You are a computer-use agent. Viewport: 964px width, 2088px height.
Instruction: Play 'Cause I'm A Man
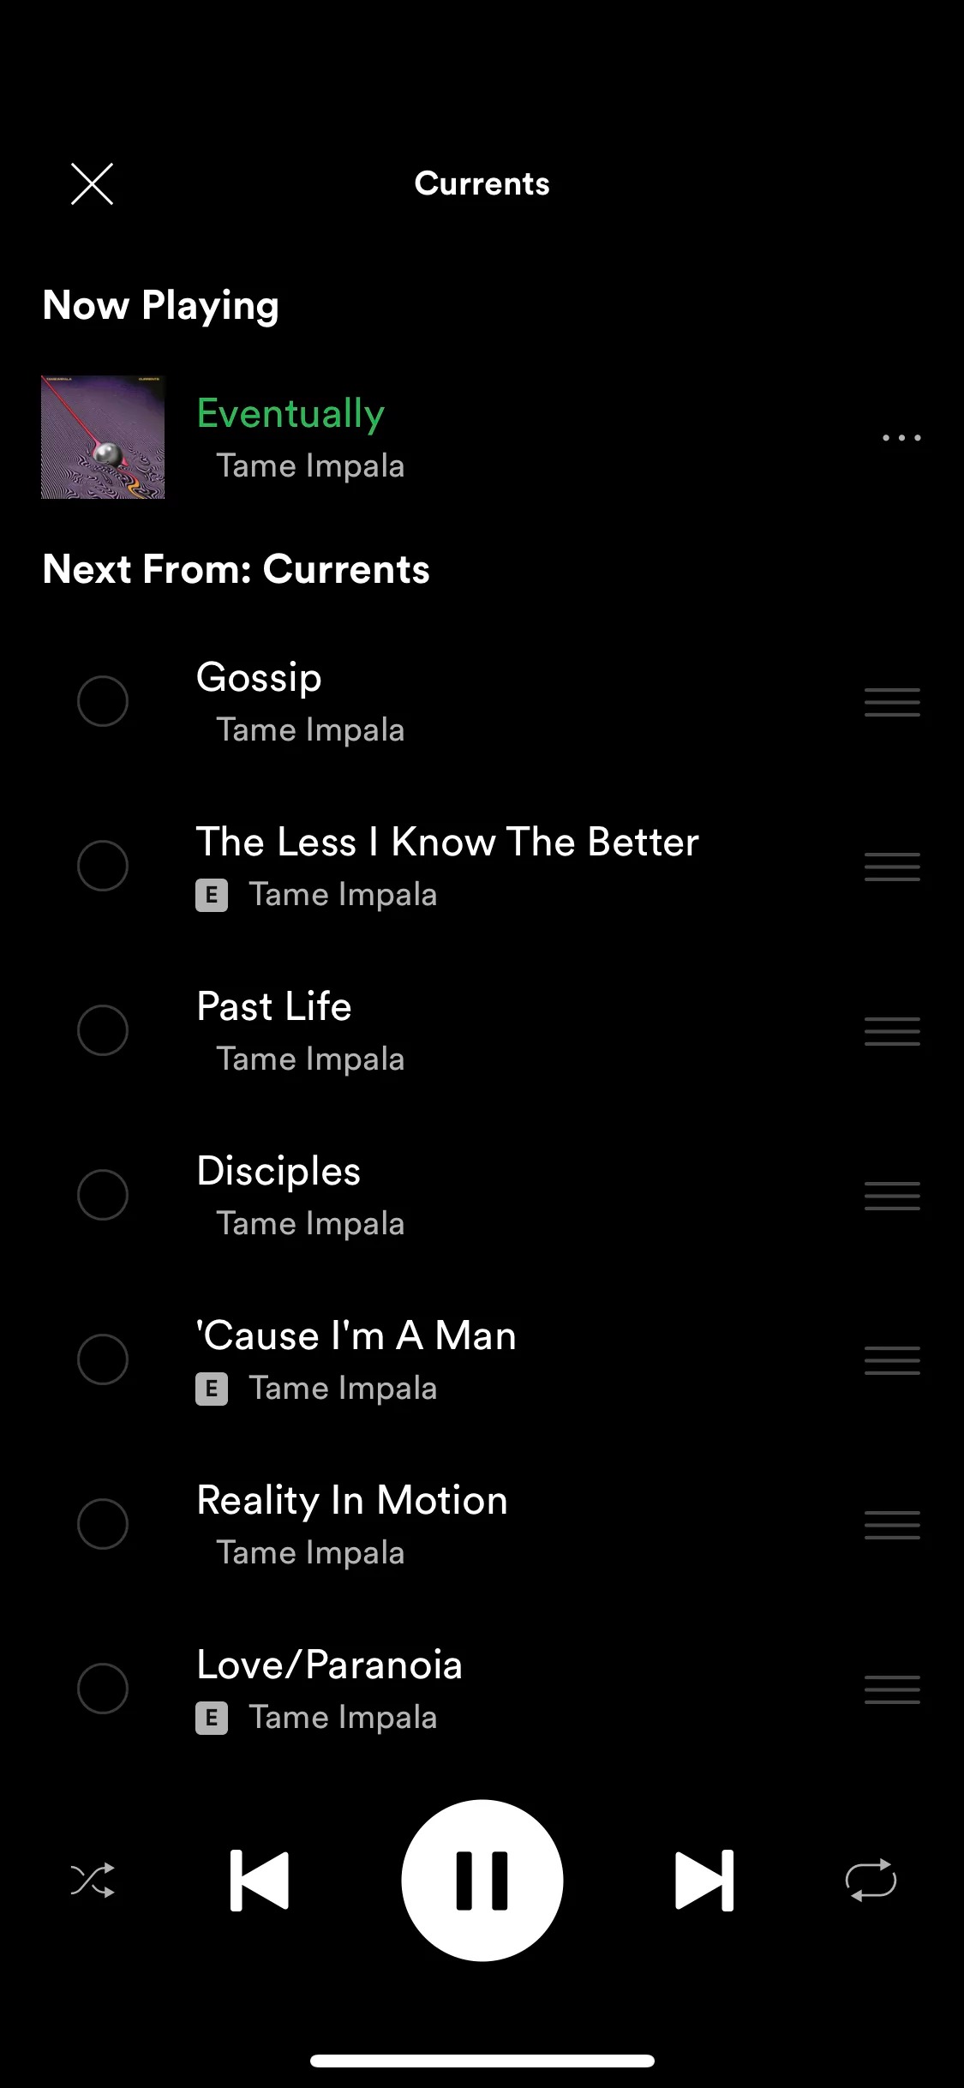point(356,1335)
